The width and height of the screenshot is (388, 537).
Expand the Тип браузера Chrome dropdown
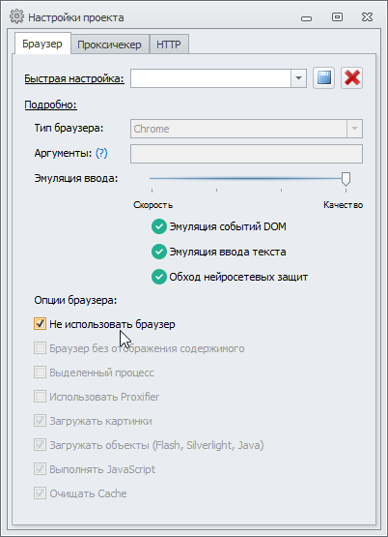(354, 129)
